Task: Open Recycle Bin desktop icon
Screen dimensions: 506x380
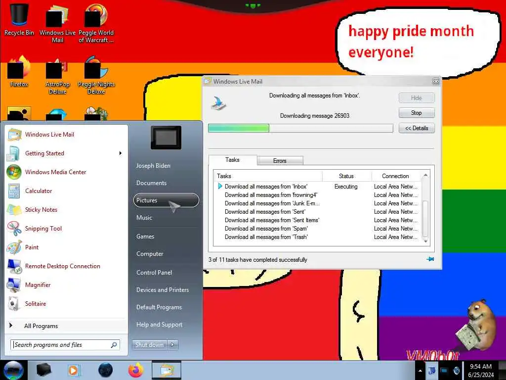Action: click(x=19, y=19)
